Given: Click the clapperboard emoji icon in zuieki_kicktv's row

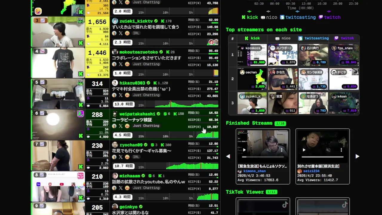Looking at the screenshot, I should (127, 33).
